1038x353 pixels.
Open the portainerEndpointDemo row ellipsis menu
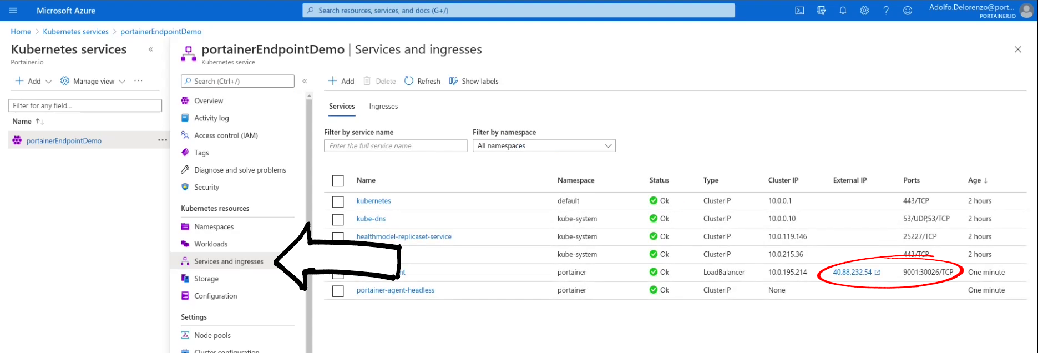pos(163,140)
